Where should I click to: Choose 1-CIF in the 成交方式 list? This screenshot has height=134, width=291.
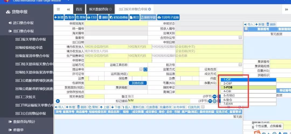point(248,79)
